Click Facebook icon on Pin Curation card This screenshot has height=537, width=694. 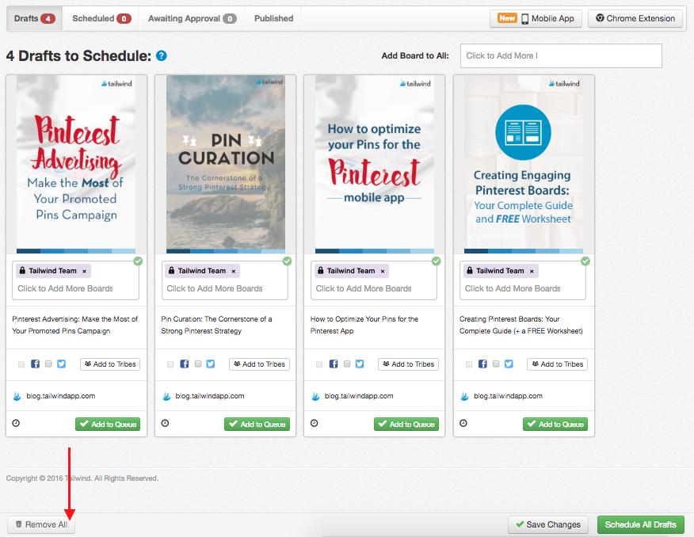pos(184,364)
